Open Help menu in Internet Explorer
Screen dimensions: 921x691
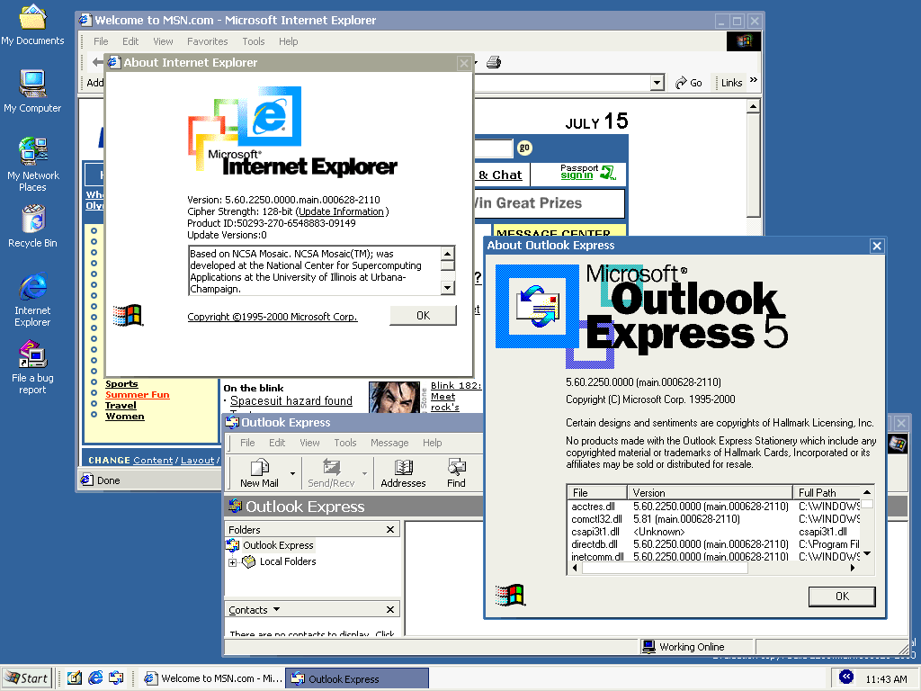tap(288, 41)
